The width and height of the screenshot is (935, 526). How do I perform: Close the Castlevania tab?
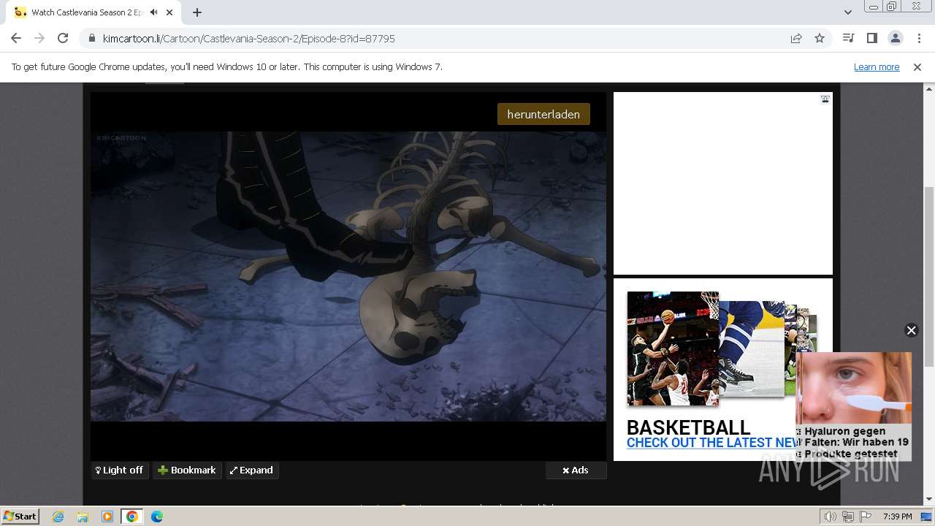170,12
